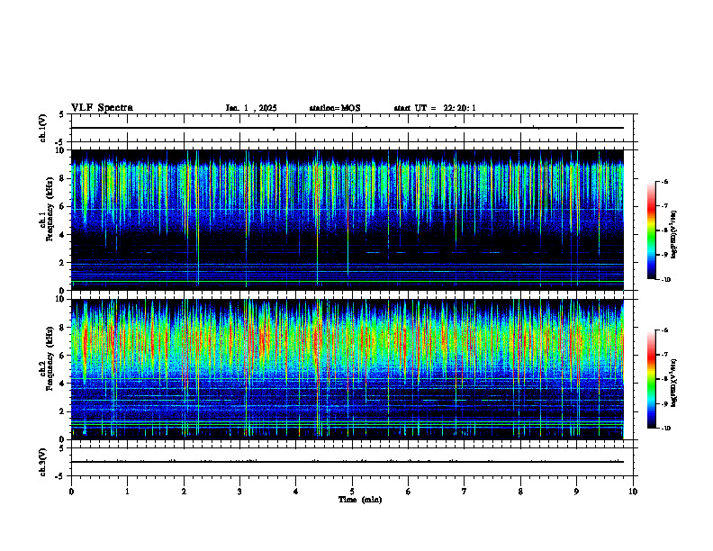
Task: Click the "VLF Spectra" plot title
Action: [x=102, y=108]
